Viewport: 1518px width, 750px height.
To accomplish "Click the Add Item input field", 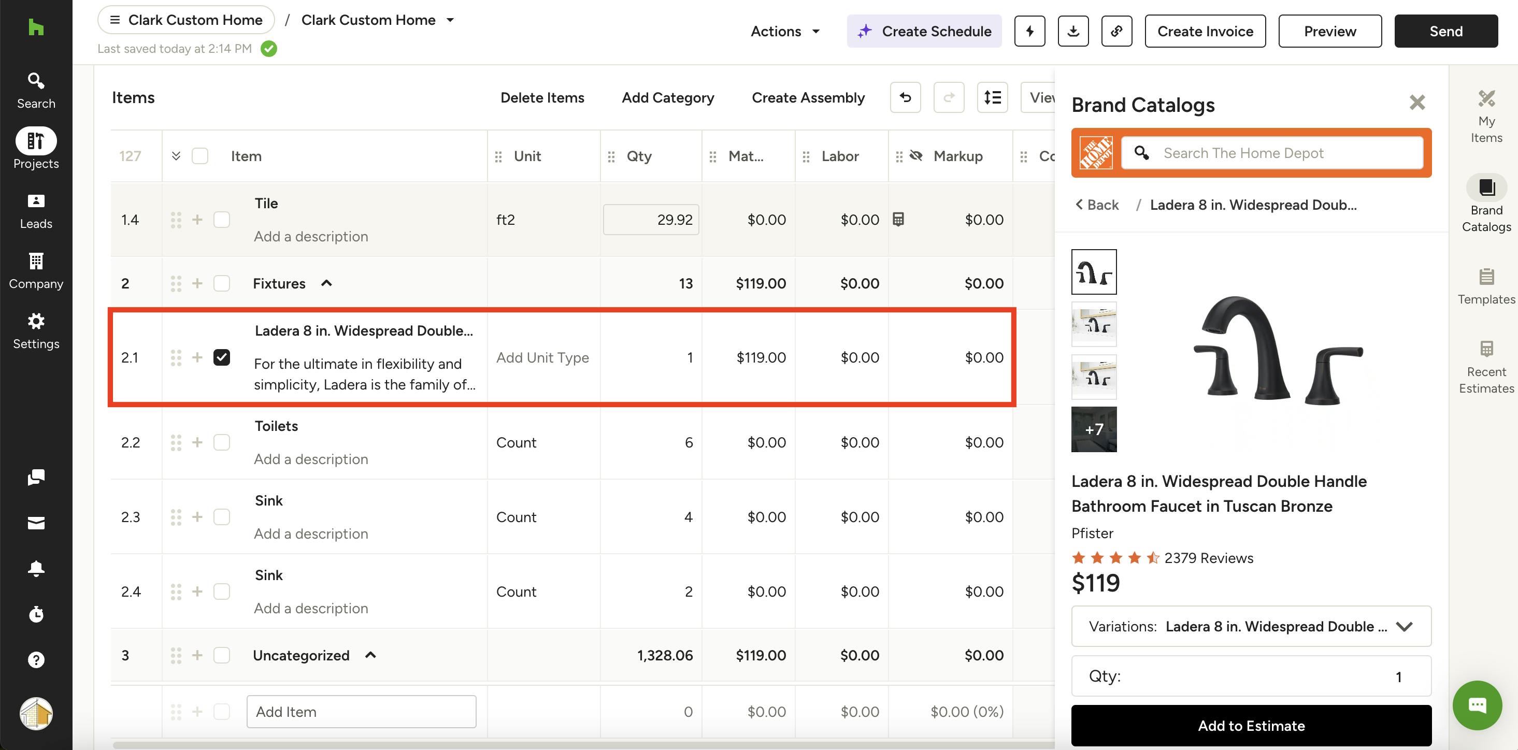I will point(361,712).
